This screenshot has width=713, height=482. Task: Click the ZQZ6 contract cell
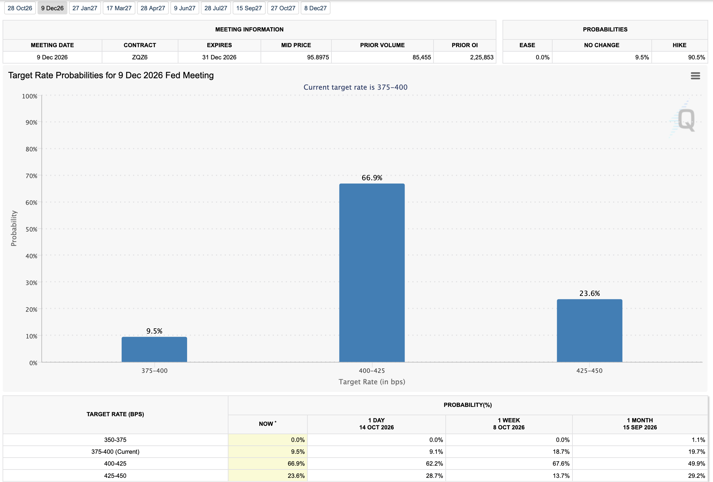coord(140,57)
